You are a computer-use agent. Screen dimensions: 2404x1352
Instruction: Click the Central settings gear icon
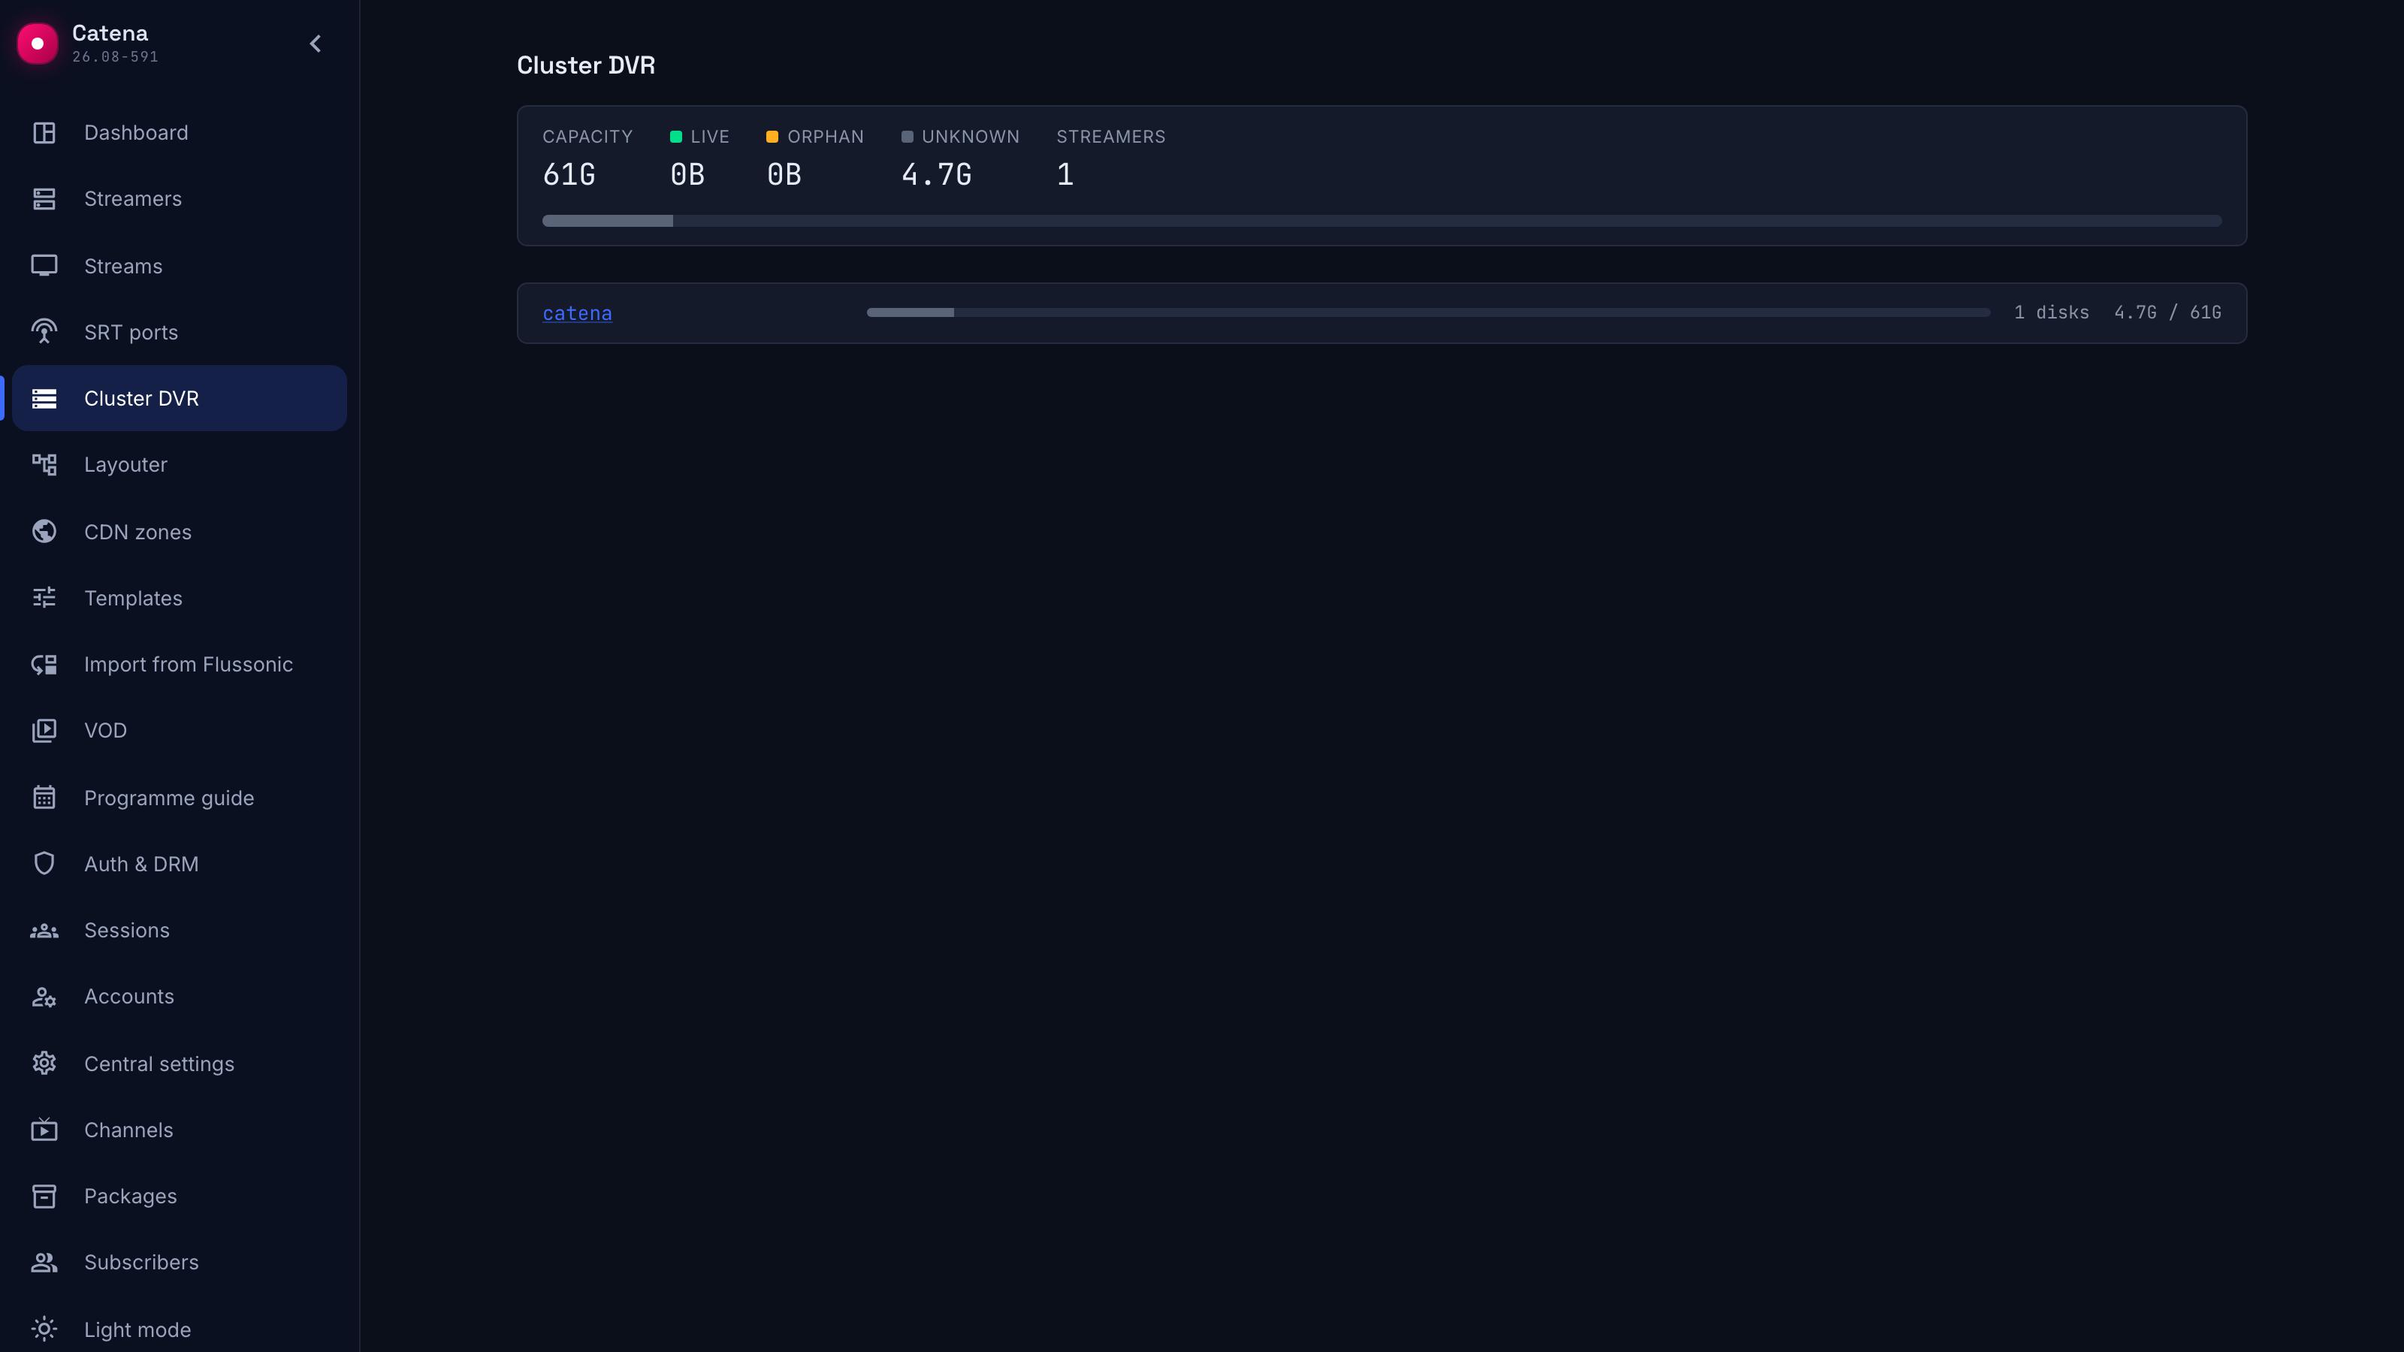point(44,1064)
